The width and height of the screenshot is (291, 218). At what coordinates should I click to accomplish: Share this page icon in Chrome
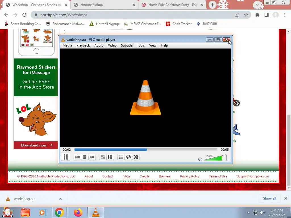(x=237, y=15)
